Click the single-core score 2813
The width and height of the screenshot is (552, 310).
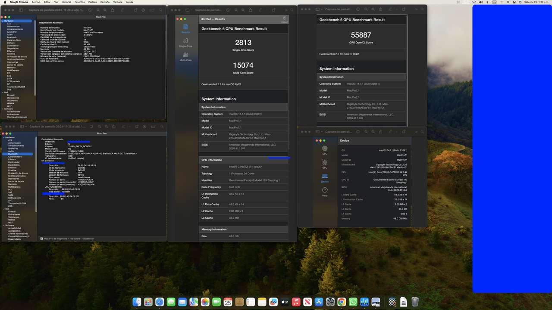pyautogui.click(x=243, y=43)
